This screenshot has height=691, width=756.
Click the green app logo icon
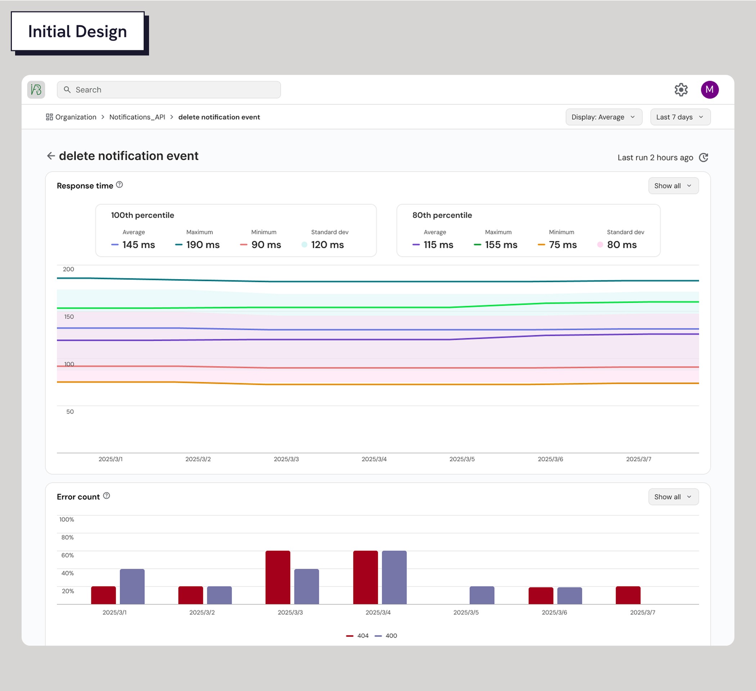point(36,90)
